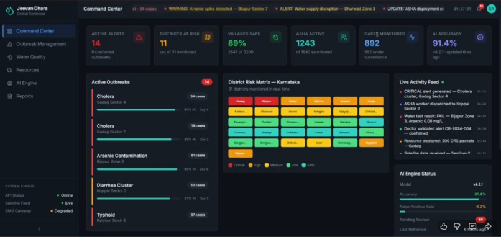The height and width of the screenshot is (237, 501).
Task: Select the teal Mysuru district tile
Action: (x=371, y=122)
